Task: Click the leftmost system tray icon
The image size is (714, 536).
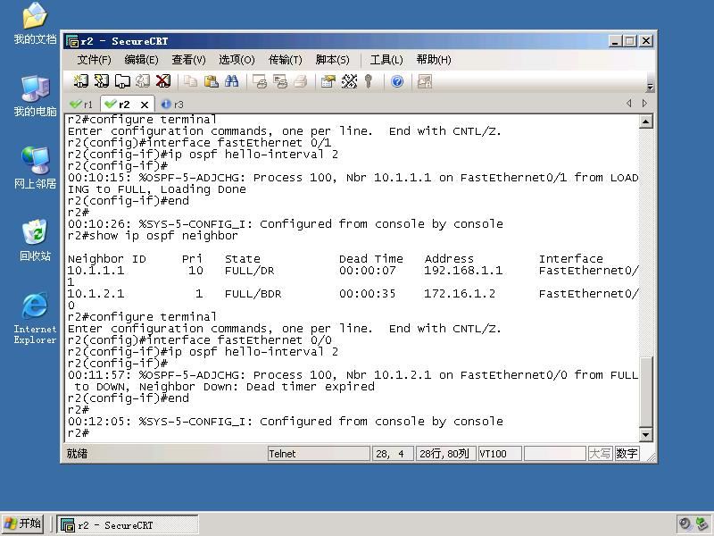Action: [x=684, y=523]
